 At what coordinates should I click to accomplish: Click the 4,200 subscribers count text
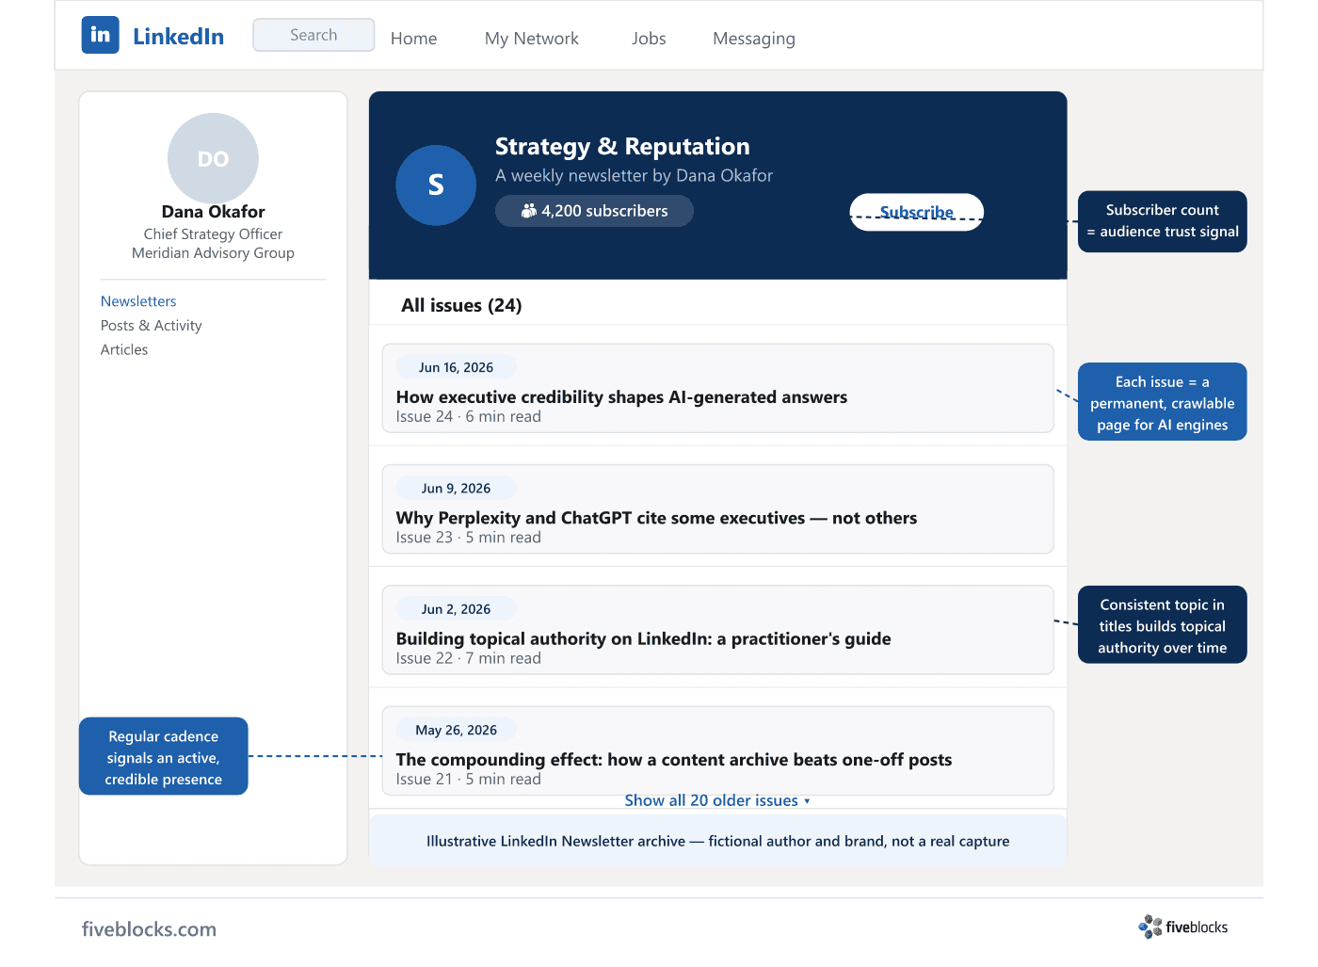[604, 211]
